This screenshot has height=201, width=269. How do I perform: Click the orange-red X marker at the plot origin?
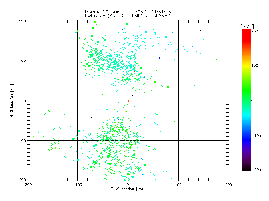(129, 101)
